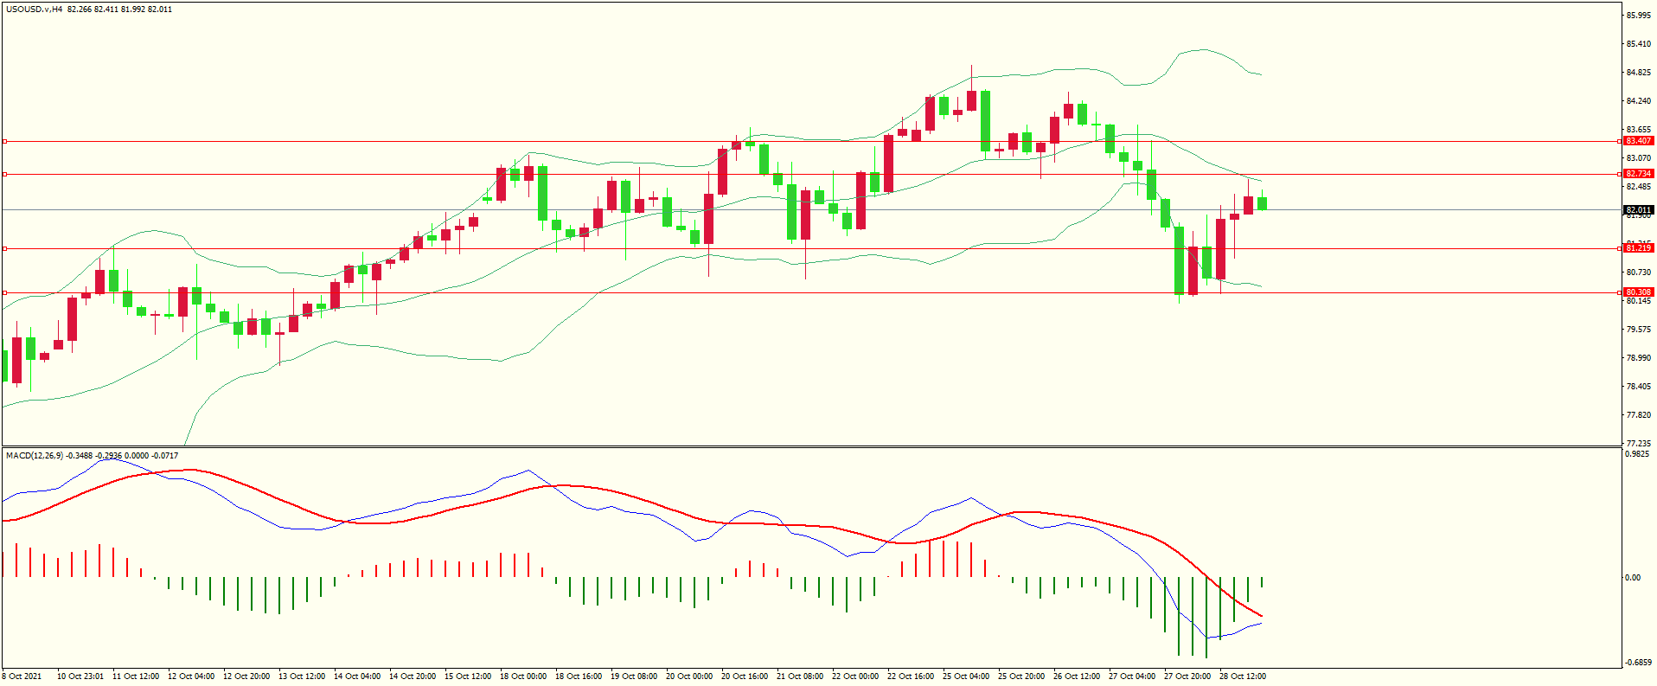The height and width of the screenshot is (686, 1657).
Task: Click the 84.825 price scale label
Action: click(1638, 73)
